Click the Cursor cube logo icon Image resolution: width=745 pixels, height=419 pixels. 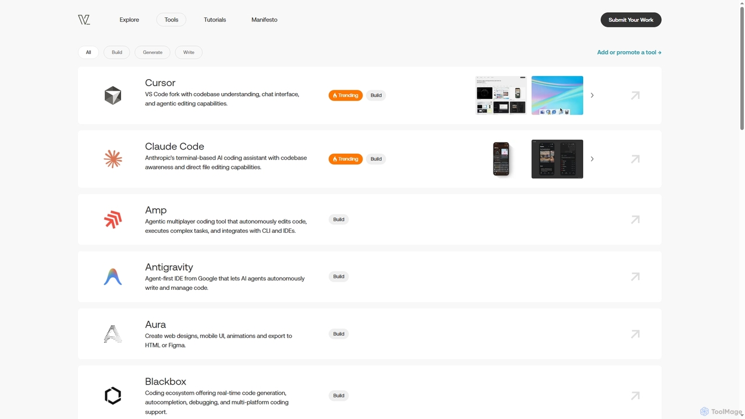(x=113, y=95)
